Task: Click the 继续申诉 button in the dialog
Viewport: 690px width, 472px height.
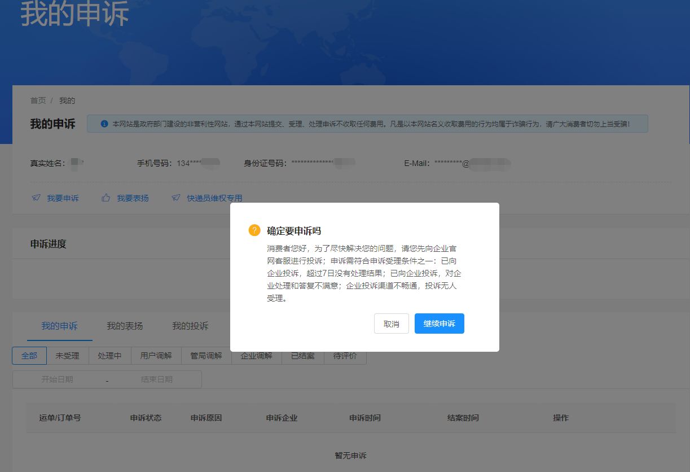Action: tap(439, 324)
